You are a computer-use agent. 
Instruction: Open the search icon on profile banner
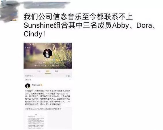point(63,48)
